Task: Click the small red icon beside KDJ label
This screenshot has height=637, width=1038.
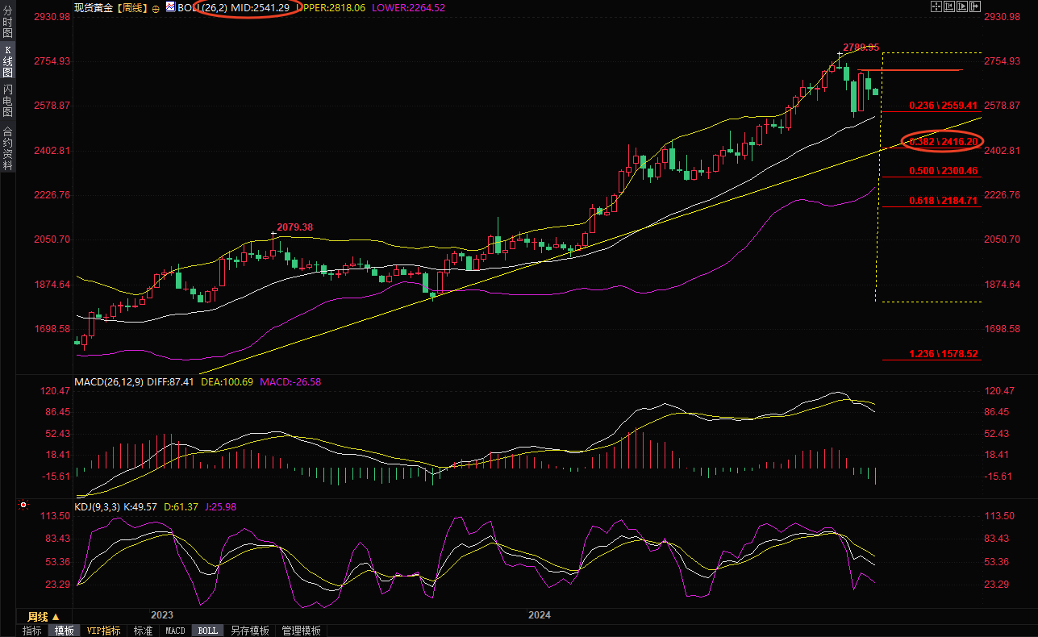Action: (x=23, y=506)
